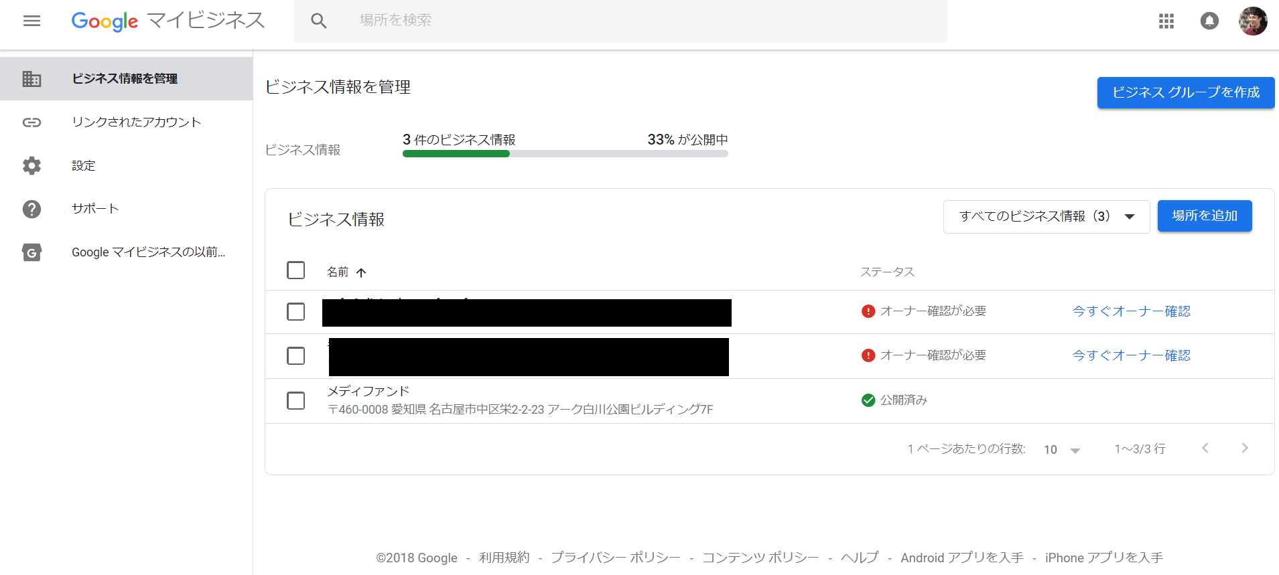
Task: Click first row's 今すぐオーナー確認 link
Action: point(1132,311)
